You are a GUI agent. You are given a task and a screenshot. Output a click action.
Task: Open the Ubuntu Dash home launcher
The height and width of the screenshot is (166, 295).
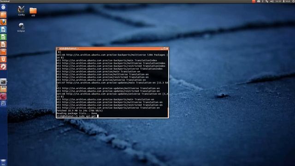3,7
